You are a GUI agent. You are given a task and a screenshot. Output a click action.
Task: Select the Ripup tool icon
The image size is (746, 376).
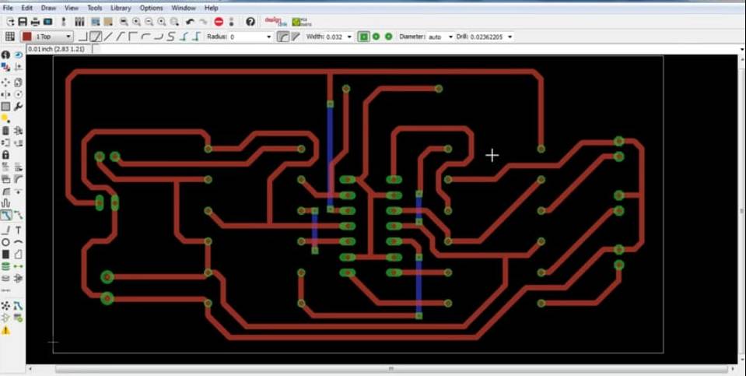pos(18,215)
